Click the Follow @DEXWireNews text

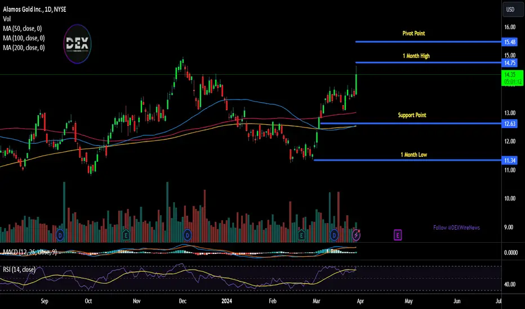tap(456, 228)
